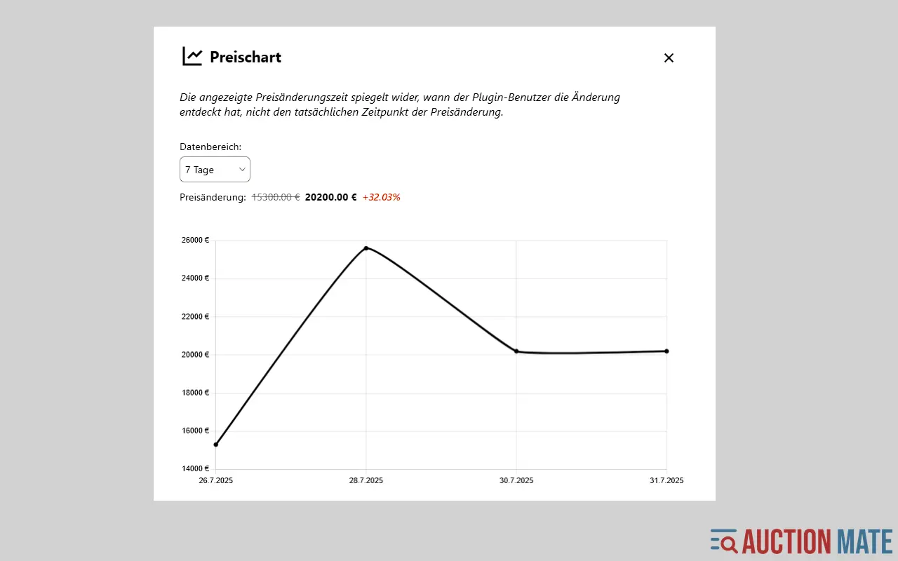Select the data point at 30.7.2025
The height and width of the screenshot is (561, 898).
516,351
